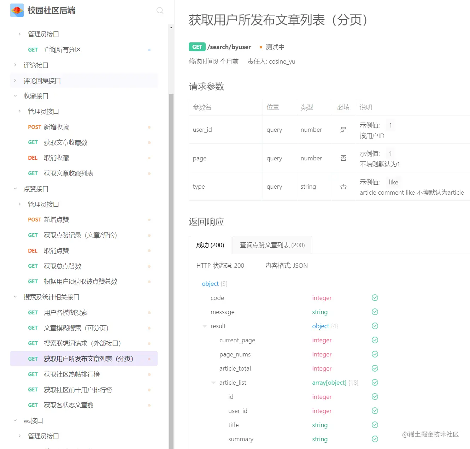Viewport: 470px width, 449px height.
Task: Click the user_id parameter name cell
Action: tap(226, 130)
